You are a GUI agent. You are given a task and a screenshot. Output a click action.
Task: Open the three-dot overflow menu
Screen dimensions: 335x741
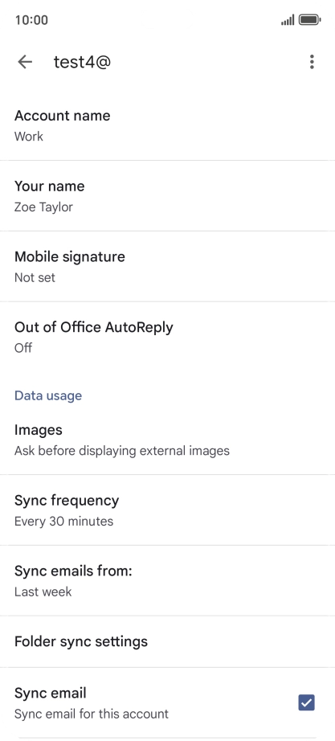tap(312, 62)
